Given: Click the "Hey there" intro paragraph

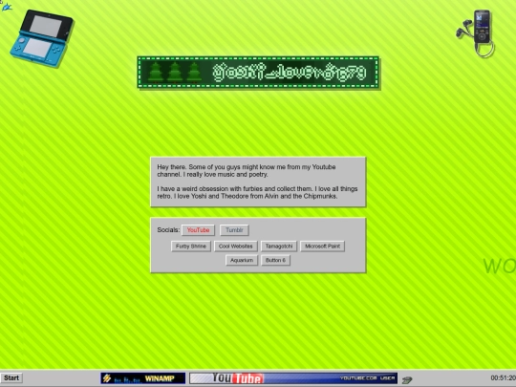Looking at the screenshot, I should point(247,170).
